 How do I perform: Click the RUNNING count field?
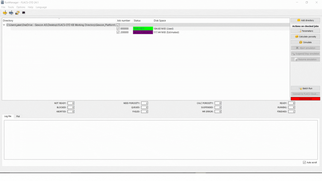click(292, 107)
